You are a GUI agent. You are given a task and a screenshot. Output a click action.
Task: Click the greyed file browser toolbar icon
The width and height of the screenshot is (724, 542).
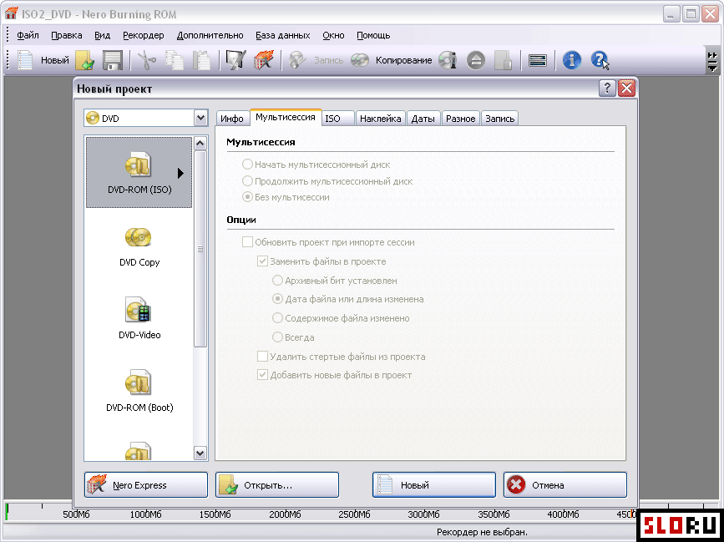504,60
